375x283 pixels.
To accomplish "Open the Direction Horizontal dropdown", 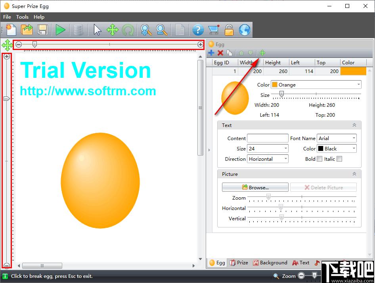I will [268, 159].
